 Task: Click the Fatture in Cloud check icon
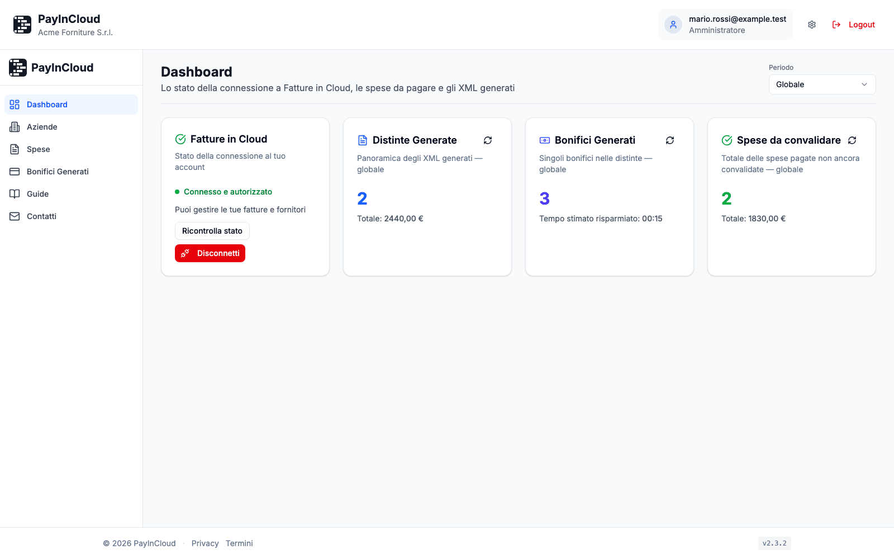pos(180,139)
